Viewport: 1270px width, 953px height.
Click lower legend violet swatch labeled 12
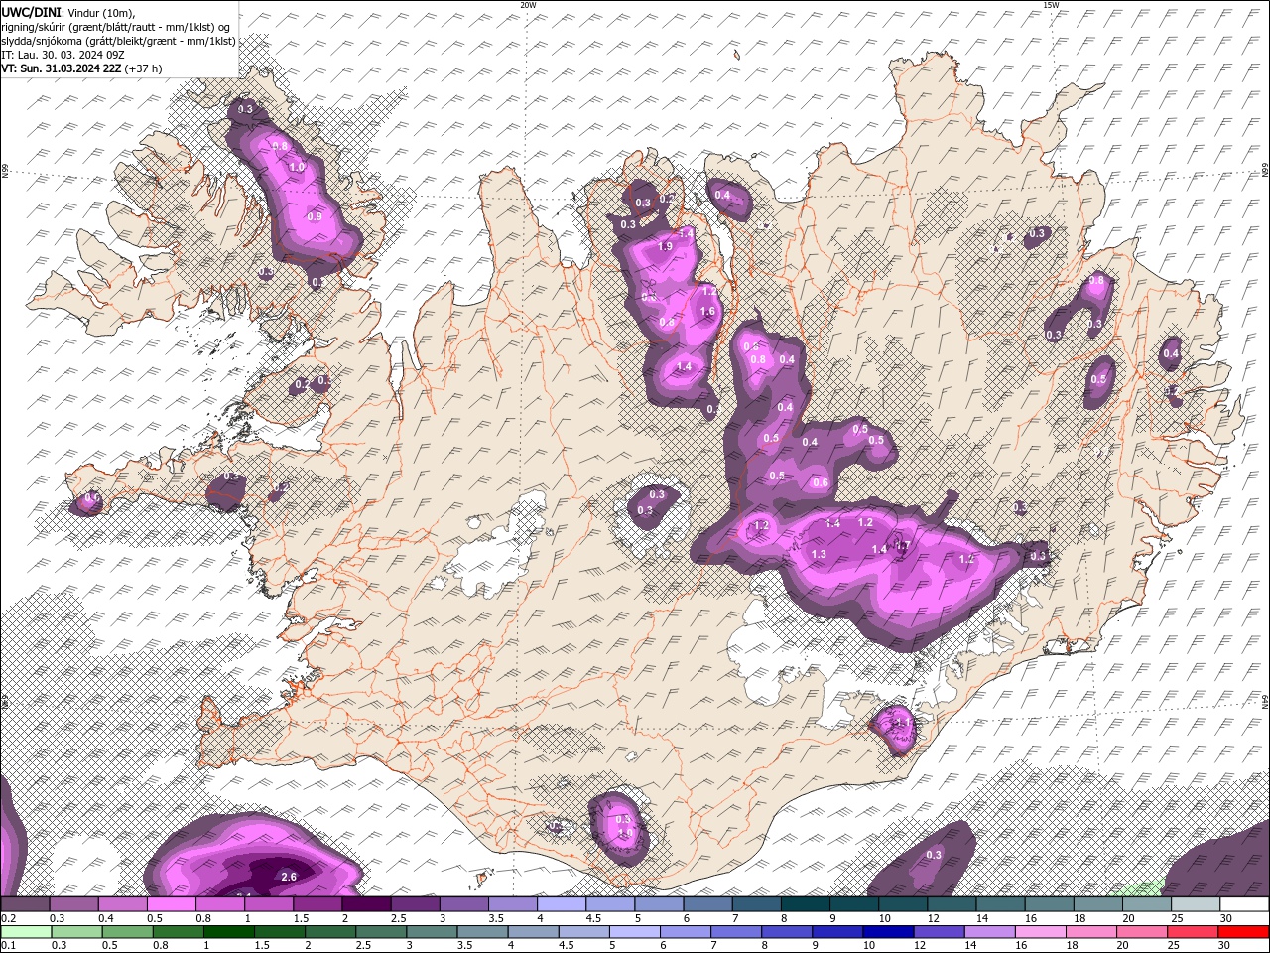938,932
